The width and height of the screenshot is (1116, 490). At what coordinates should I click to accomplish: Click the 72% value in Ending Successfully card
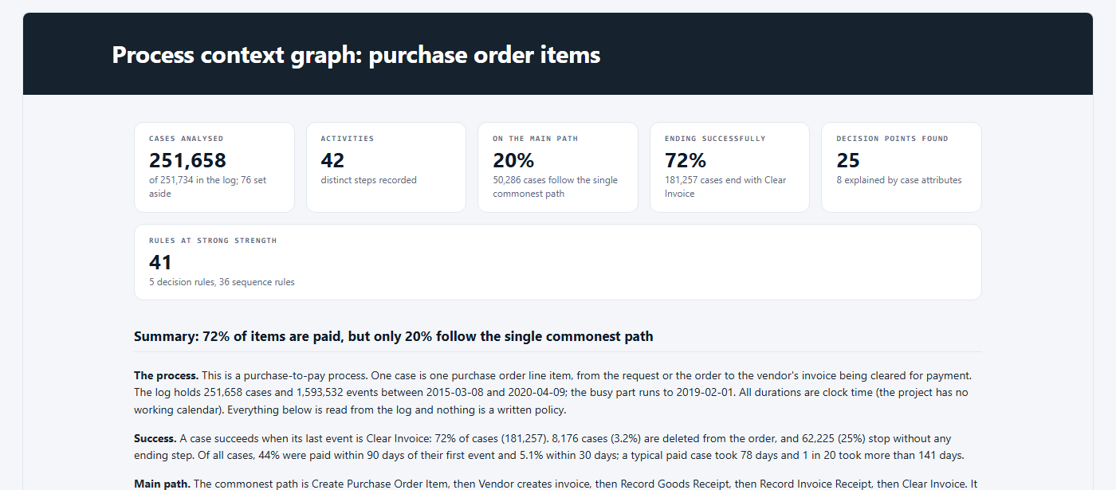click(x=686, y=160)
